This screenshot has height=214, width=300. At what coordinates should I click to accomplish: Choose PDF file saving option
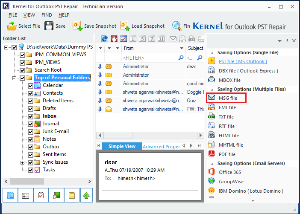pyautogui.click(x=227, y=154)
